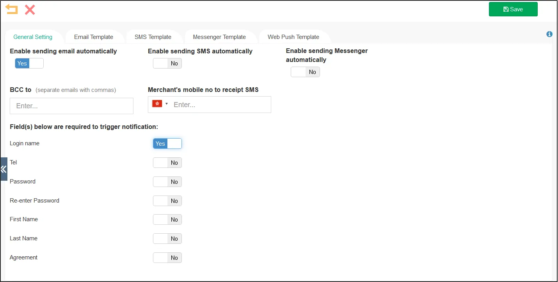558x282 pixels.
Task: Switch to the Email Template tab
Action: click(94, 37)
